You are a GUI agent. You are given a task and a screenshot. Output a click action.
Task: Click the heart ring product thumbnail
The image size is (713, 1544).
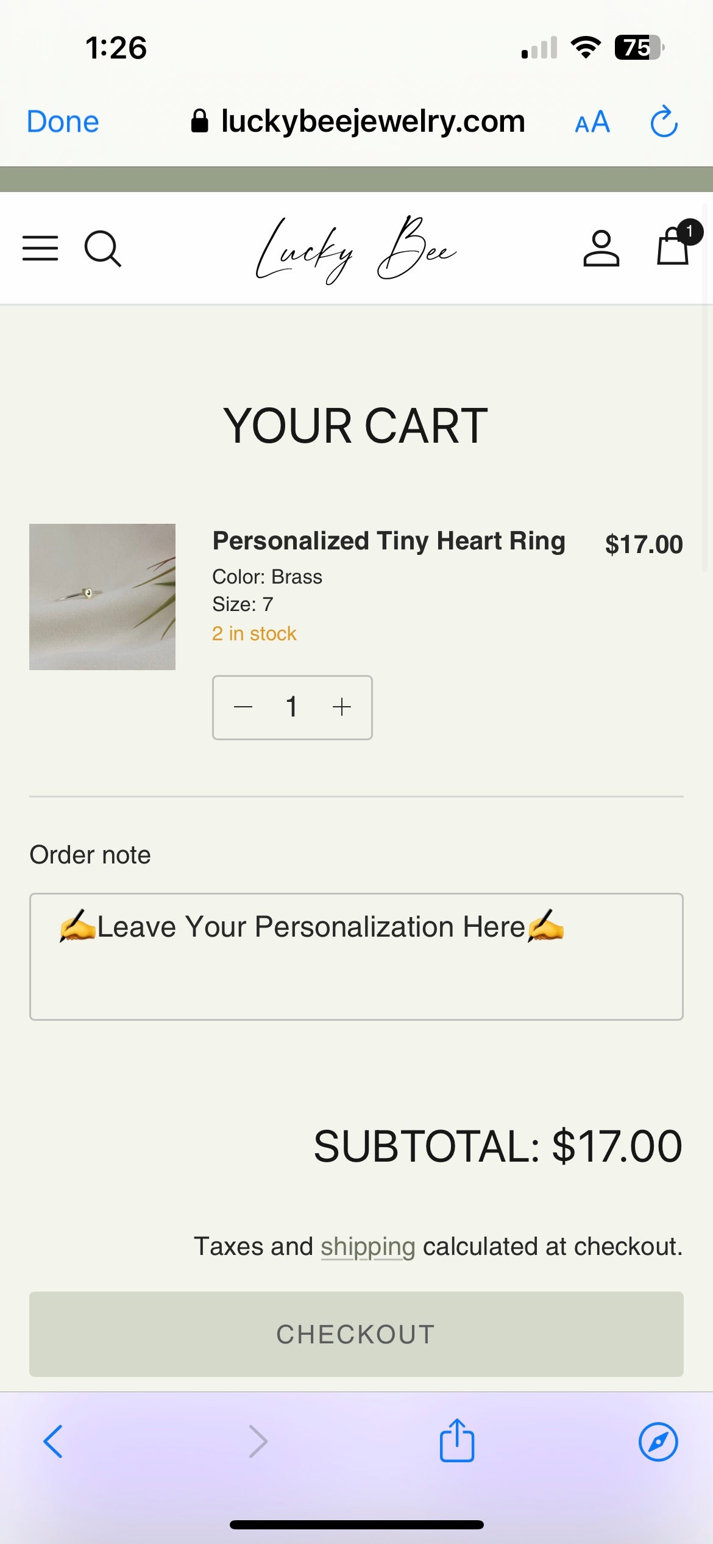(102, 597)
